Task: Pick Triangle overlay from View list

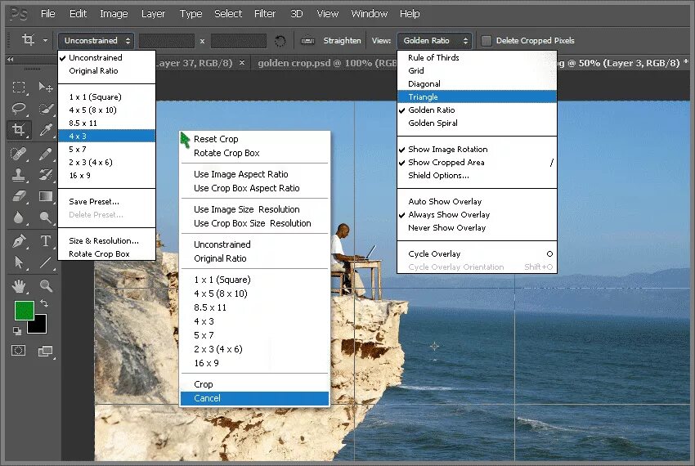Action: (x=477, y=97)
